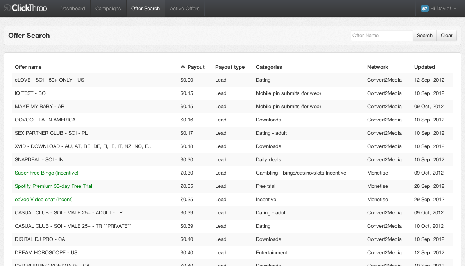Sort by Updated column header

(x=424, y=67)
